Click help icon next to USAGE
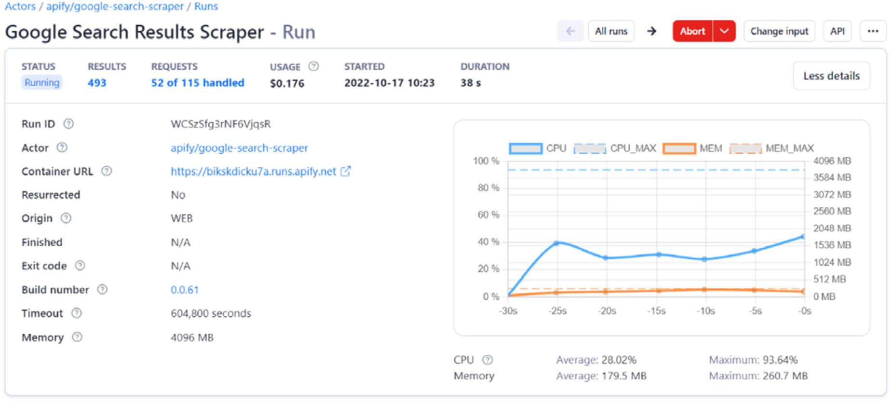Viewport: 892px width, 402px height. pyautogui.click(x=313, y=67)
